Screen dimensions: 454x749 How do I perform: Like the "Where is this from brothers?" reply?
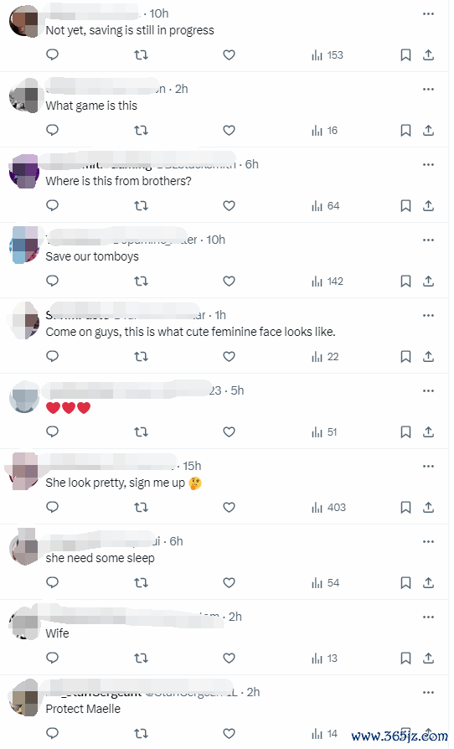click(230, 206)
